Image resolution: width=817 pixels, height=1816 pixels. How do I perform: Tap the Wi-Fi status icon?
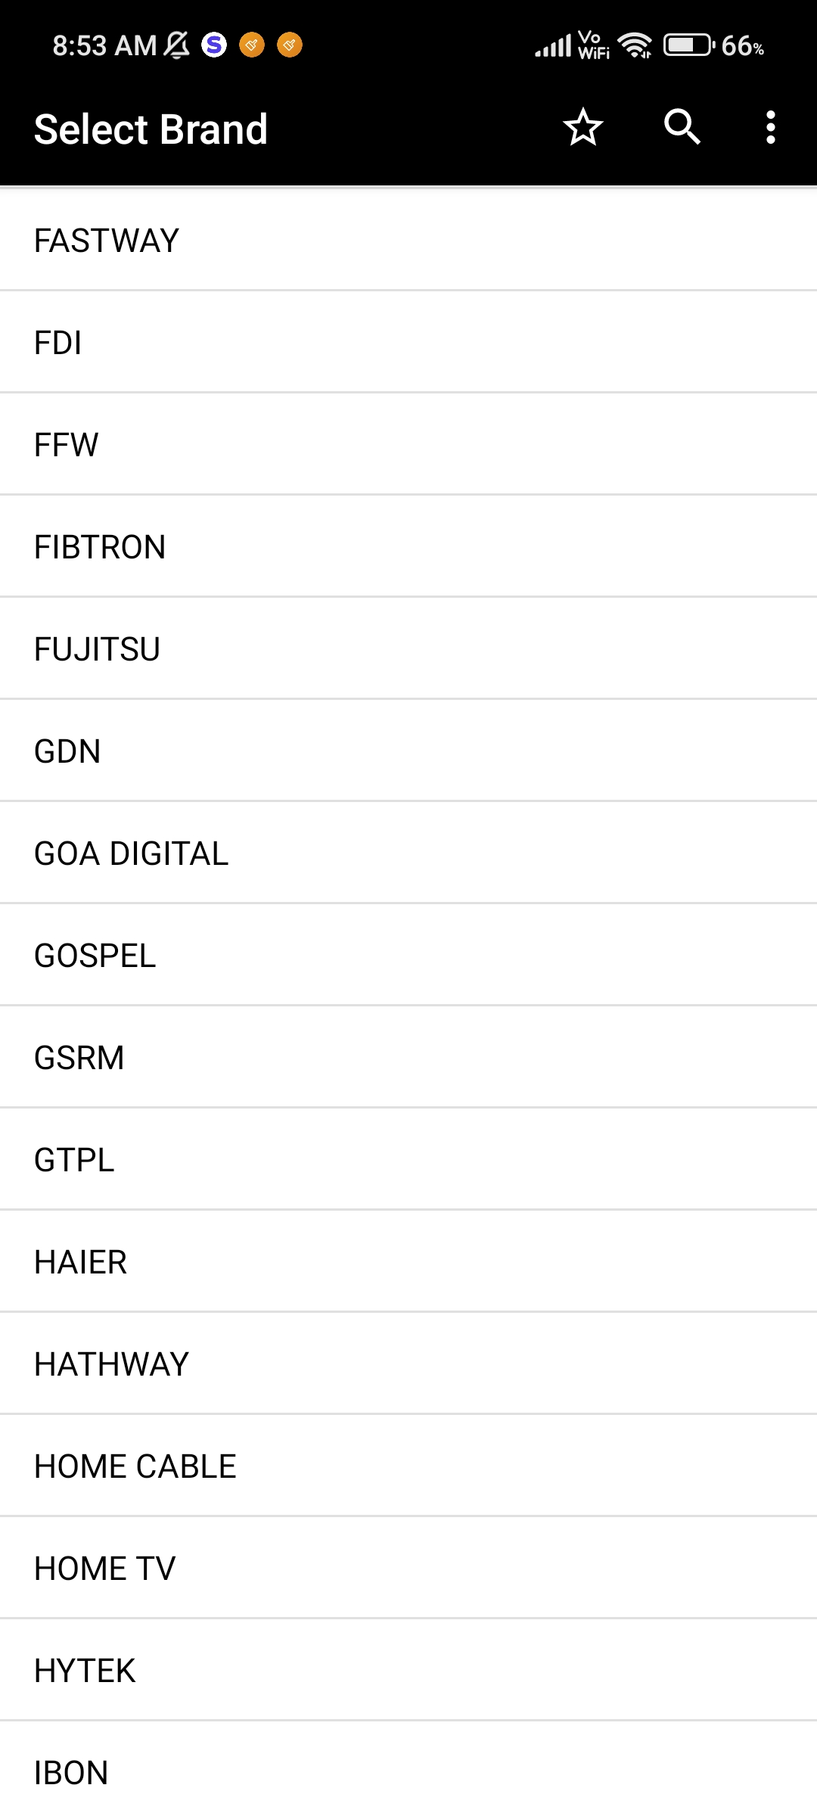[x=635, y=45]
